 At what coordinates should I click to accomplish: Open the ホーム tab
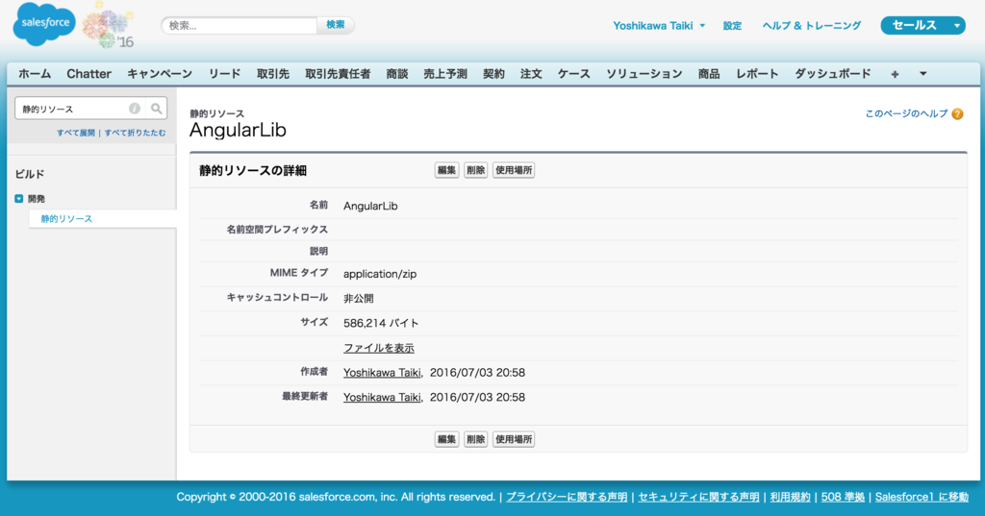[35, 74]
